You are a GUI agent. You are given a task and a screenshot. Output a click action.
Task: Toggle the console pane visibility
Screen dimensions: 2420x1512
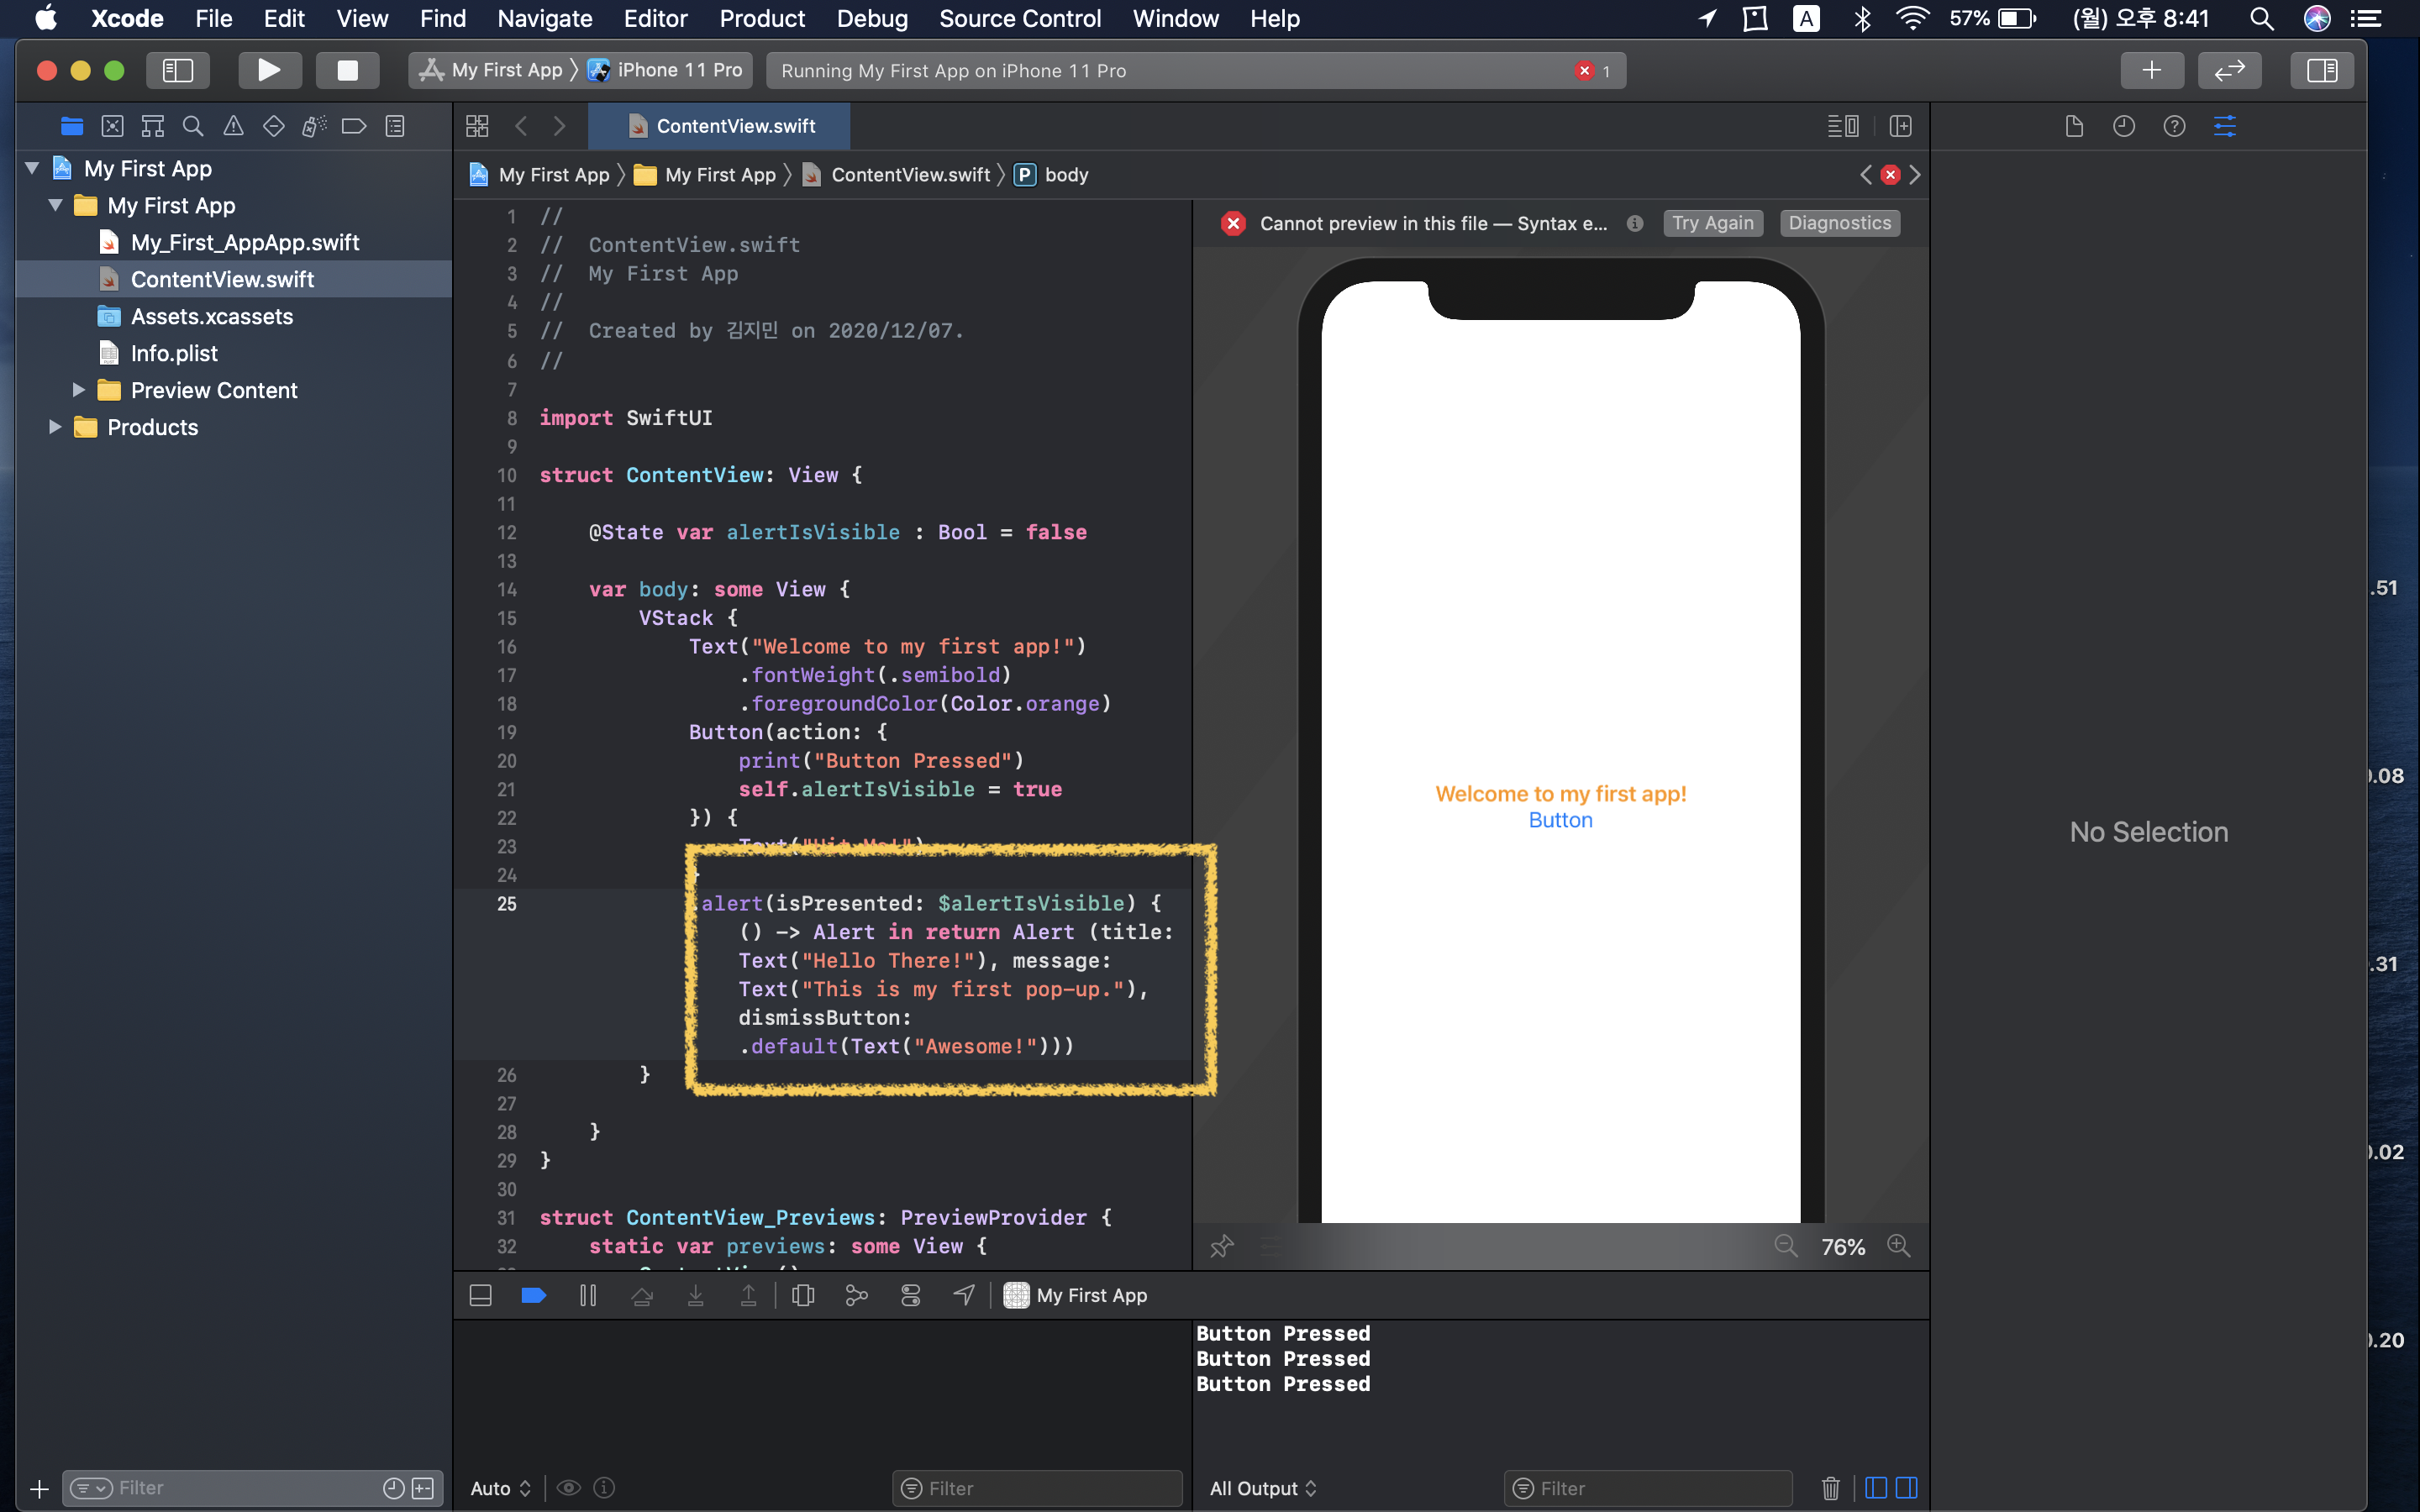point(1907,1488)
